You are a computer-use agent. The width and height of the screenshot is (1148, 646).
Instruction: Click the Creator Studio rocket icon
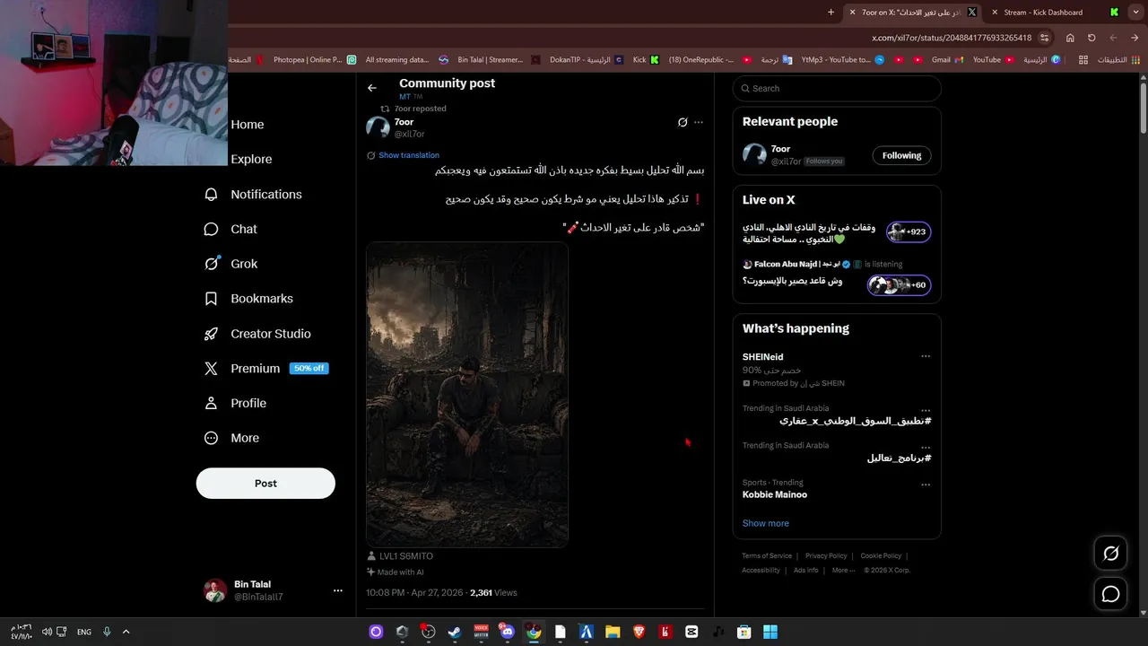pyautogui.click(x=211, y=334)
